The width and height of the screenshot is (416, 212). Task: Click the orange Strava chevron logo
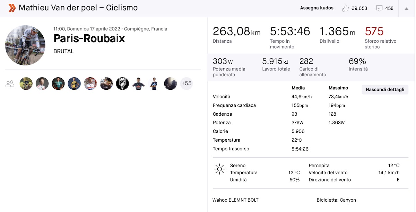[x=12, y=8]
